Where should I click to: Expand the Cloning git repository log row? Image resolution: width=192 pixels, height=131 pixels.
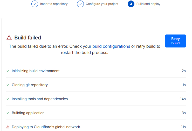[30, 85]
